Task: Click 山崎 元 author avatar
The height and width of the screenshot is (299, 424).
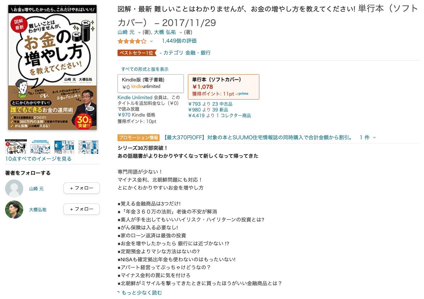Action: (14, 188)
